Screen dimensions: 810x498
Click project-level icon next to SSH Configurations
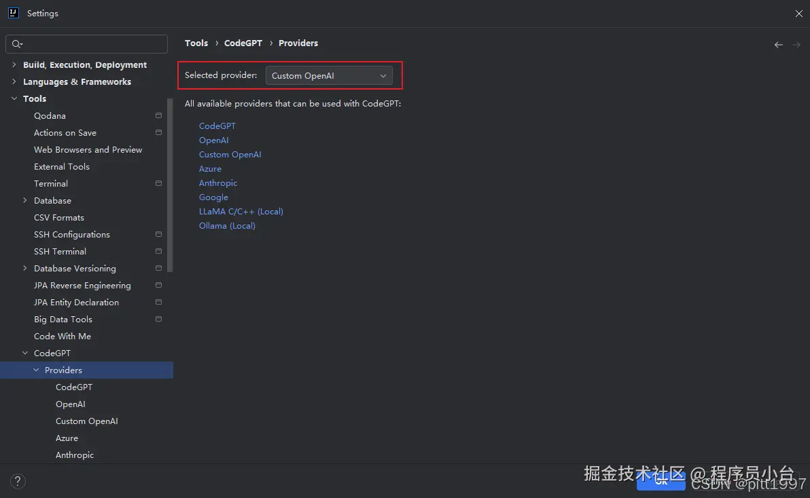(158, 234)
